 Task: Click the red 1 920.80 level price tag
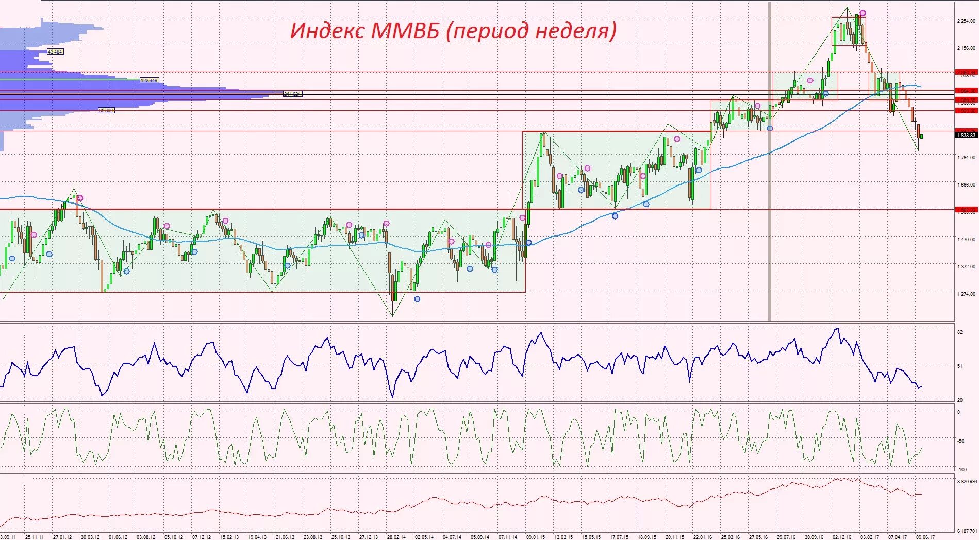pos(966,111)
